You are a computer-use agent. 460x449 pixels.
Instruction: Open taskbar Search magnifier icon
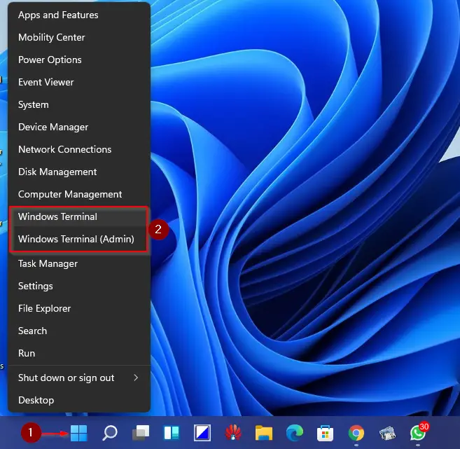click(110, 433)
